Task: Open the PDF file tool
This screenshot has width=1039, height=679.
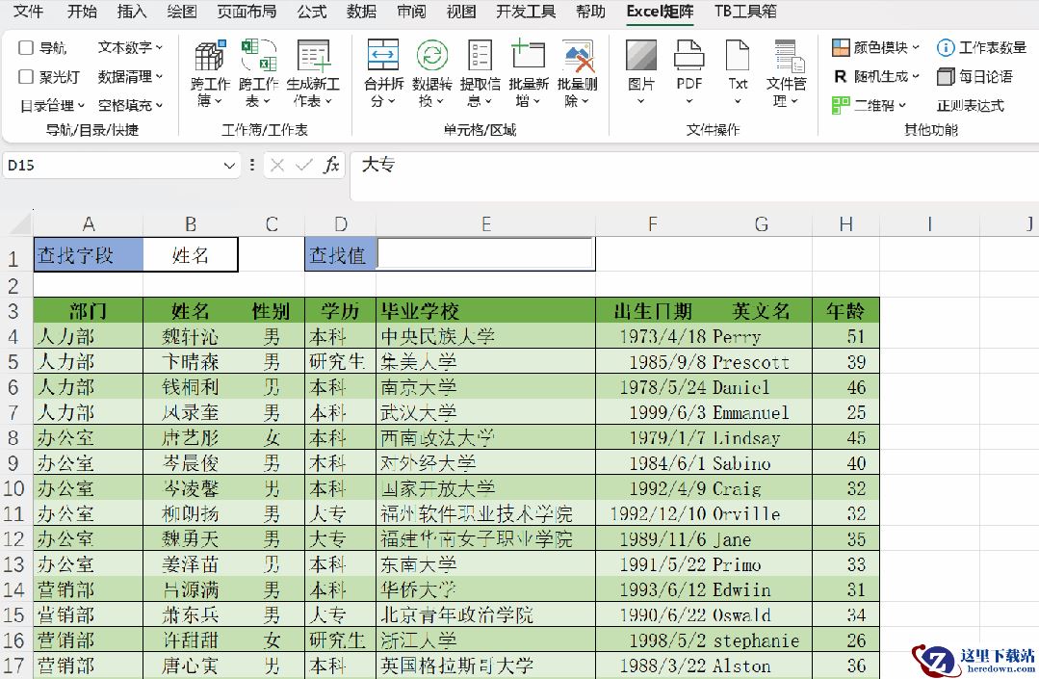Action: pyautogui.click(x=689, y=73)
